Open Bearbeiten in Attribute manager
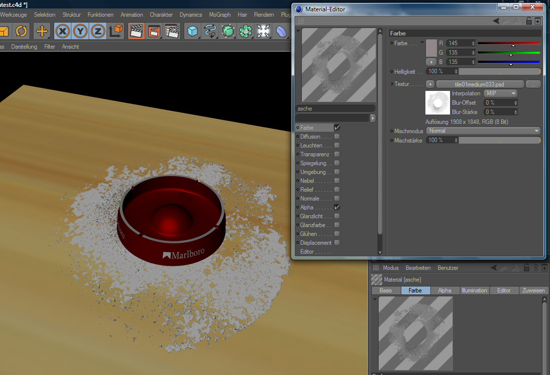This screenshot has width=550, height=375. (418, 268)
